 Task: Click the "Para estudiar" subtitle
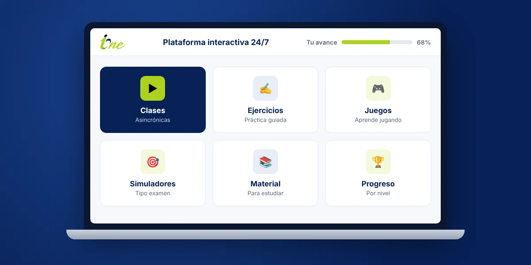point(265,193)
